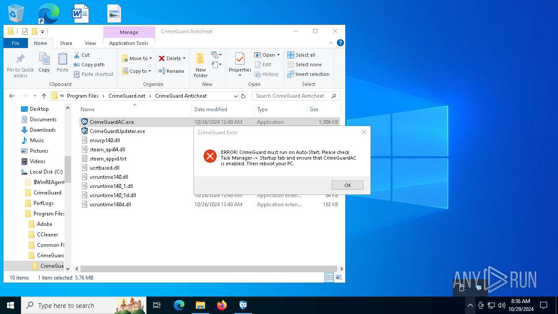Click Select none
The width and height of the screenshot is (558, 314).
tap(304, 65)
